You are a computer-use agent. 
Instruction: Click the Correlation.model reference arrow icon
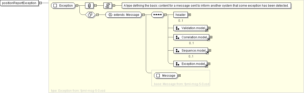pos(208,40)
